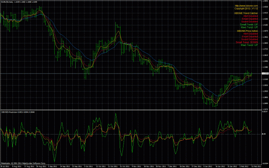Click the 7 Dec 2011 date label
The width and height of the screenshot is (269, 168).
[x=172, y=166]
